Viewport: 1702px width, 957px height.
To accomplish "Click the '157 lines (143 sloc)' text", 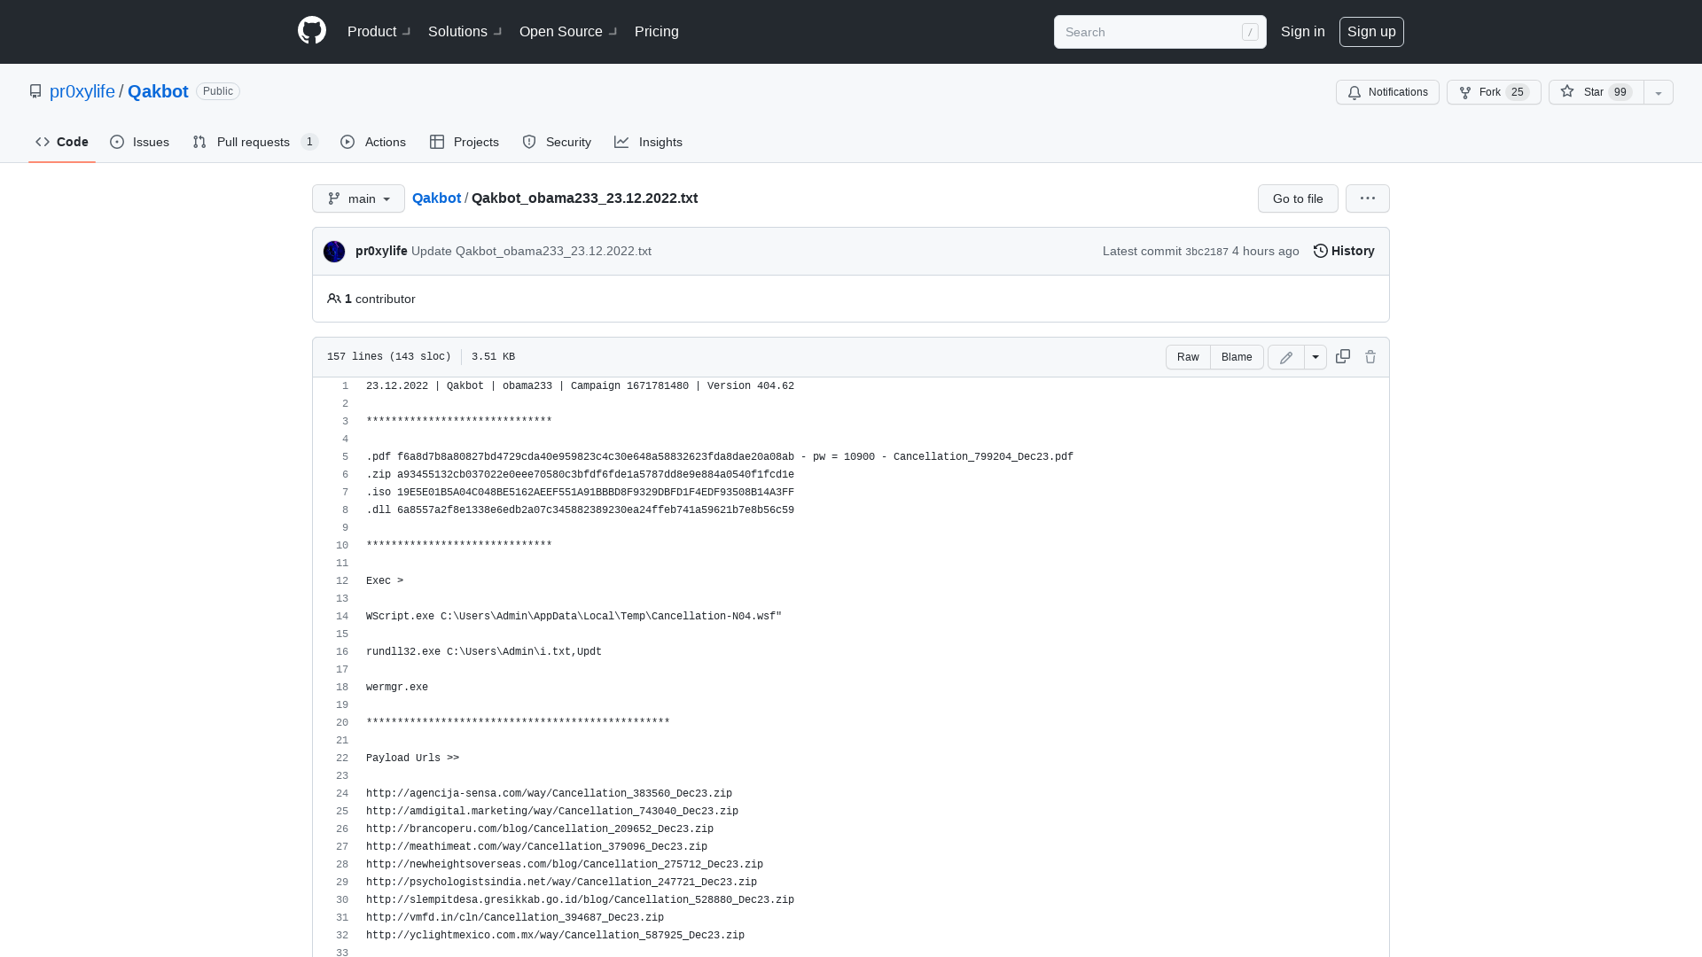I will tap(389, 357).
